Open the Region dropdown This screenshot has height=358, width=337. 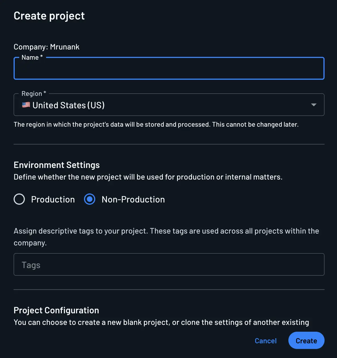[x=169, y=105]
